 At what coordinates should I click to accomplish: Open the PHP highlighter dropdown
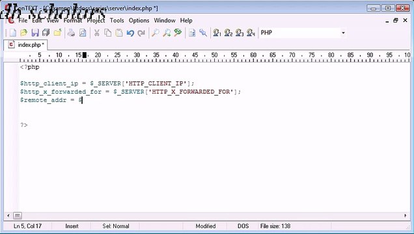point(343,32)
